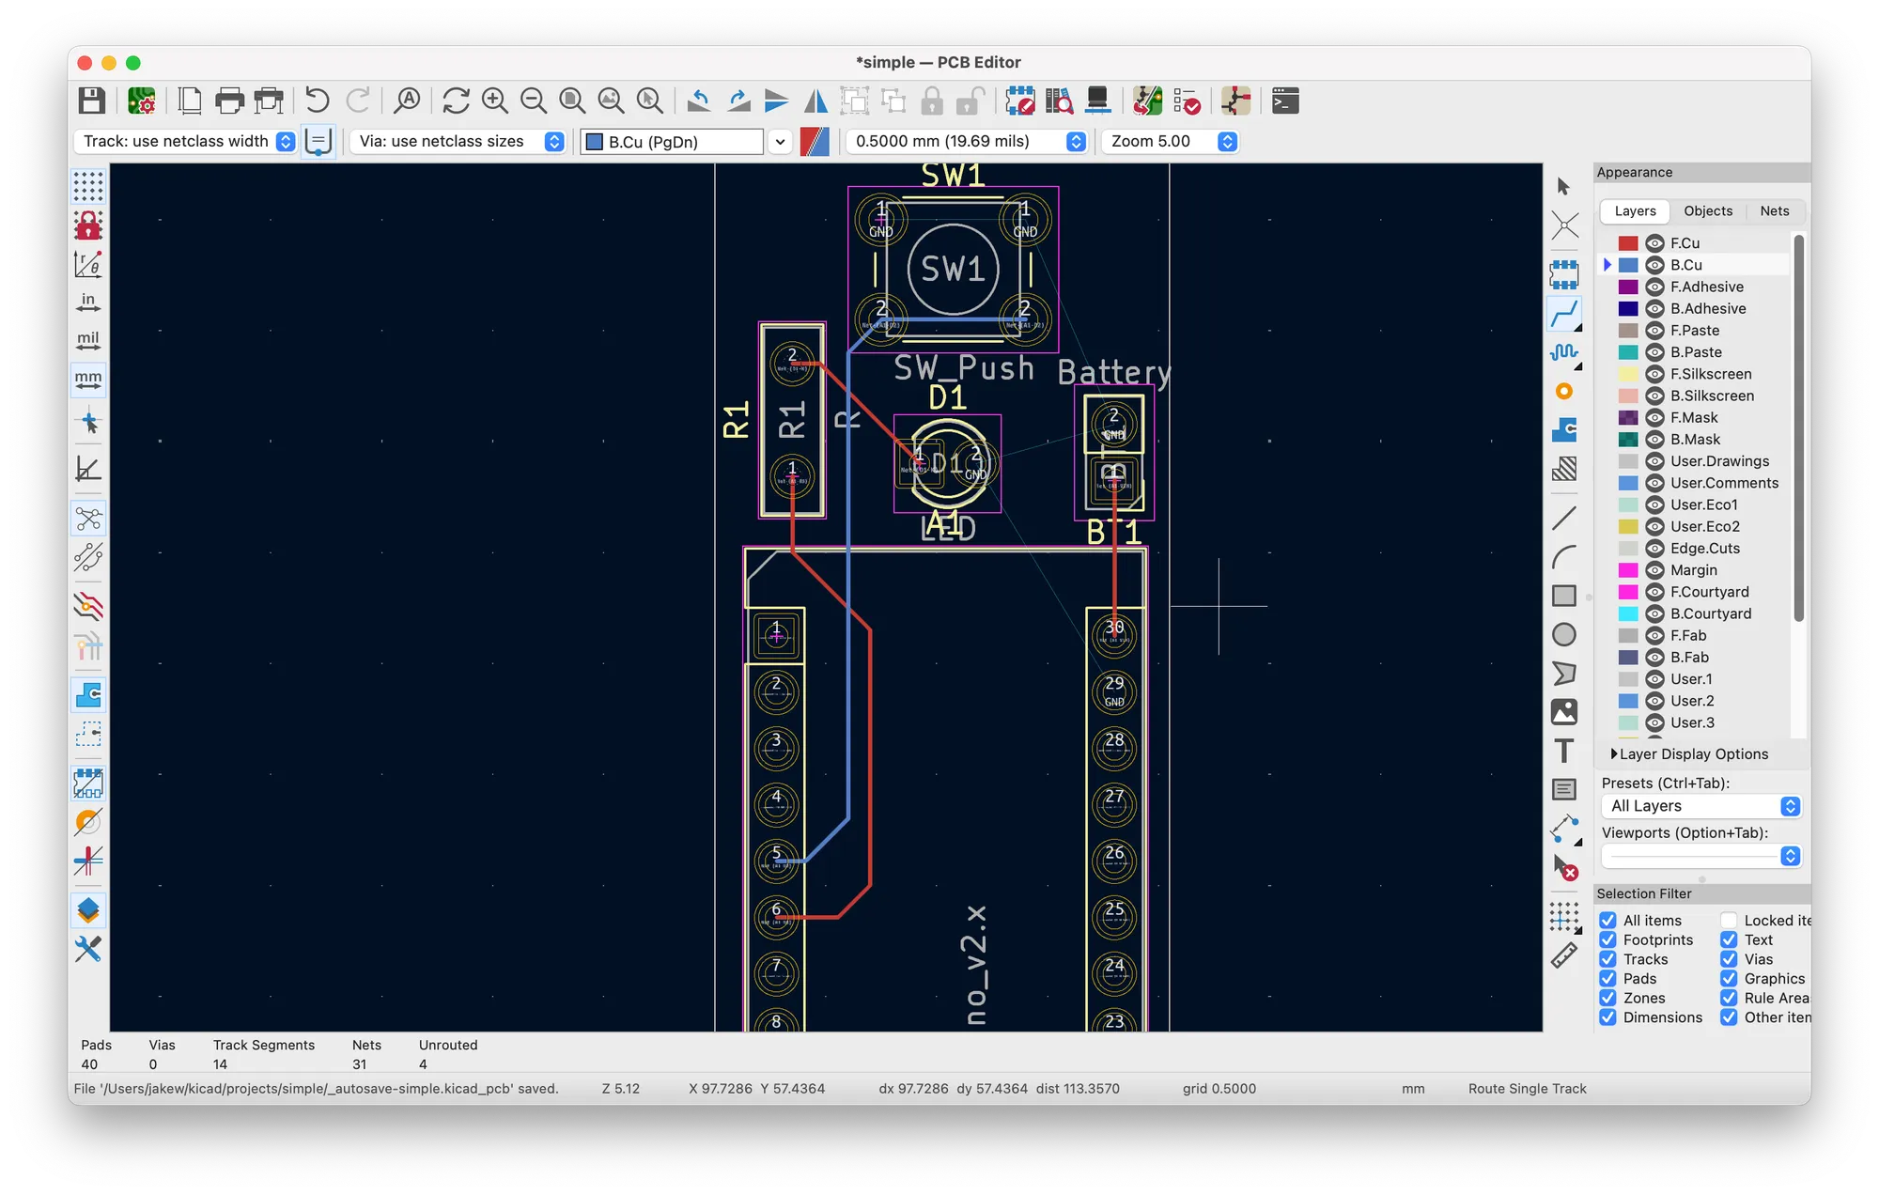
Task: Open the Track width dropdown
Action: tap(185, 141)
